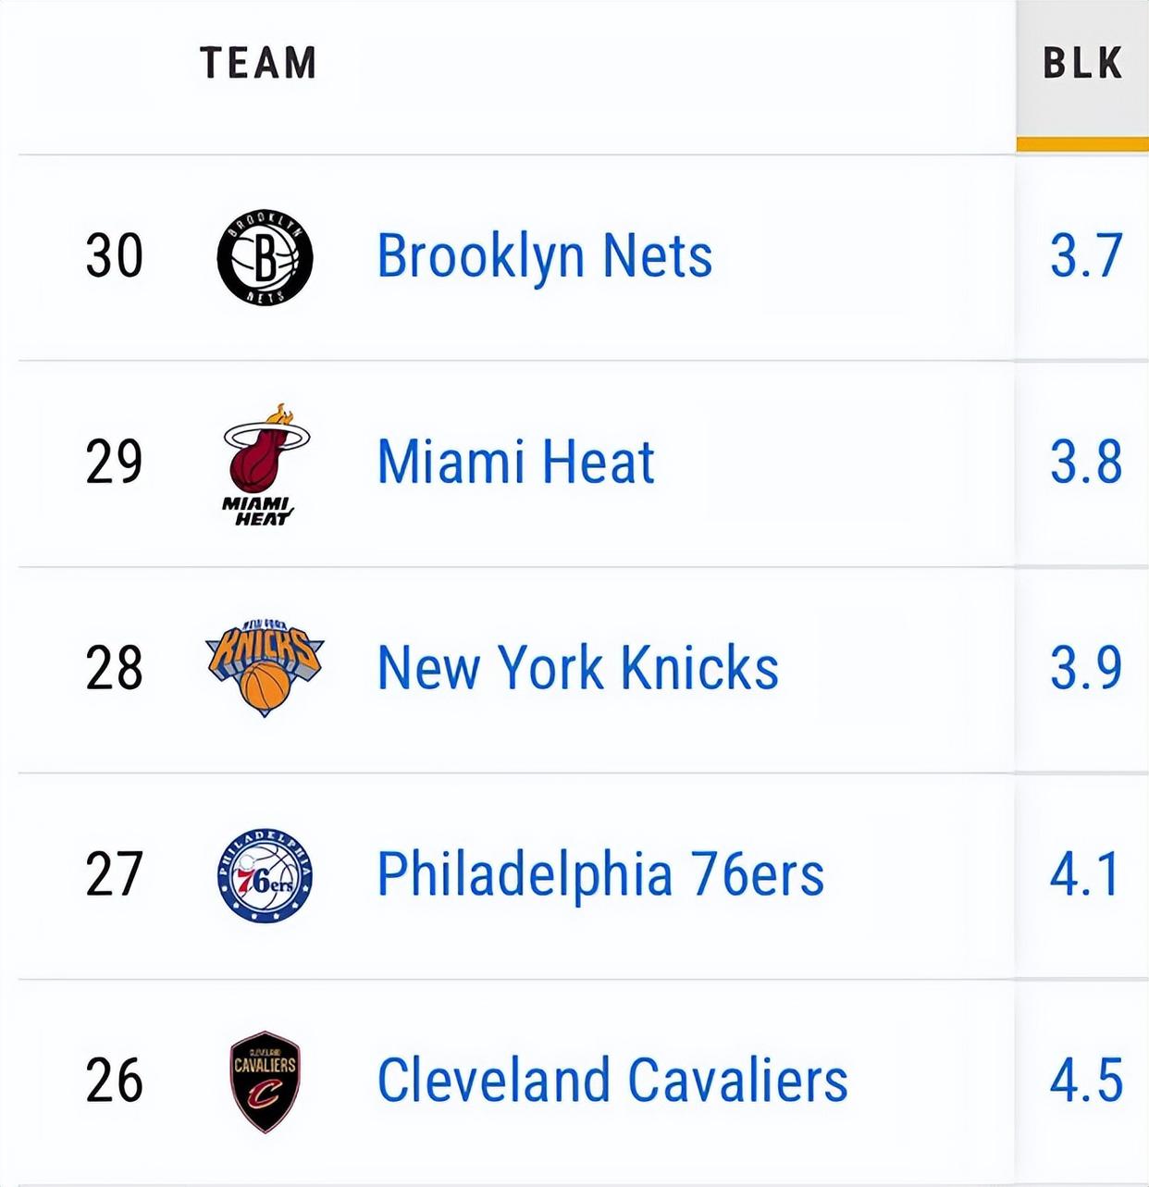This screenshot has width=1149, height=1187.
Task: Click the New York Knicks logo
Action: pyautogui.click(x=265, y=667)
